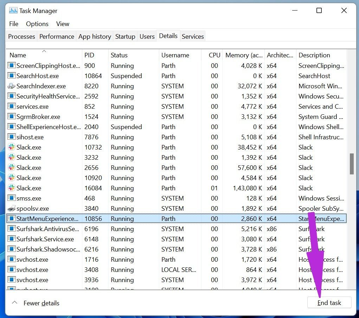Collapse view with Fewer details chevron

[15, 303]
